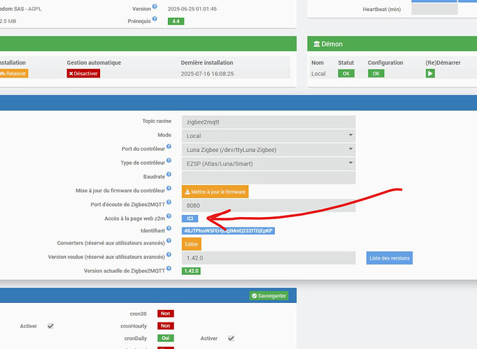Click green OK badge under Statut
This screenshot has width=477, height=349.
[346, 73]
